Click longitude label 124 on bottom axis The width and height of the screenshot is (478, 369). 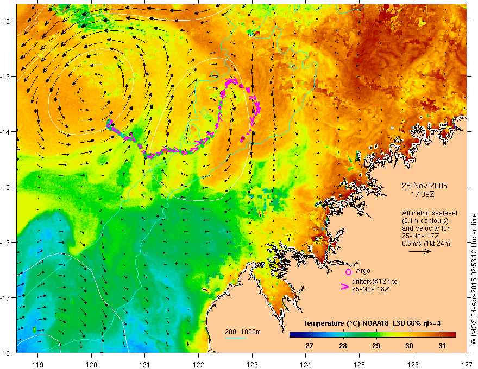pyautogui.click(x=306, y=365)
